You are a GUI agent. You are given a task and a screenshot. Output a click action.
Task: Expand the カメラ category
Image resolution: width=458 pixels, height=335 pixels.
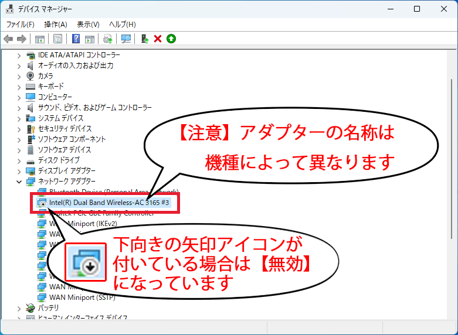pos(19,76)
